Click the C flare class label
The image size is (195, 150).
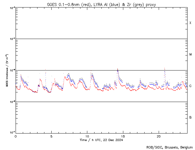(x=190, y=86)
